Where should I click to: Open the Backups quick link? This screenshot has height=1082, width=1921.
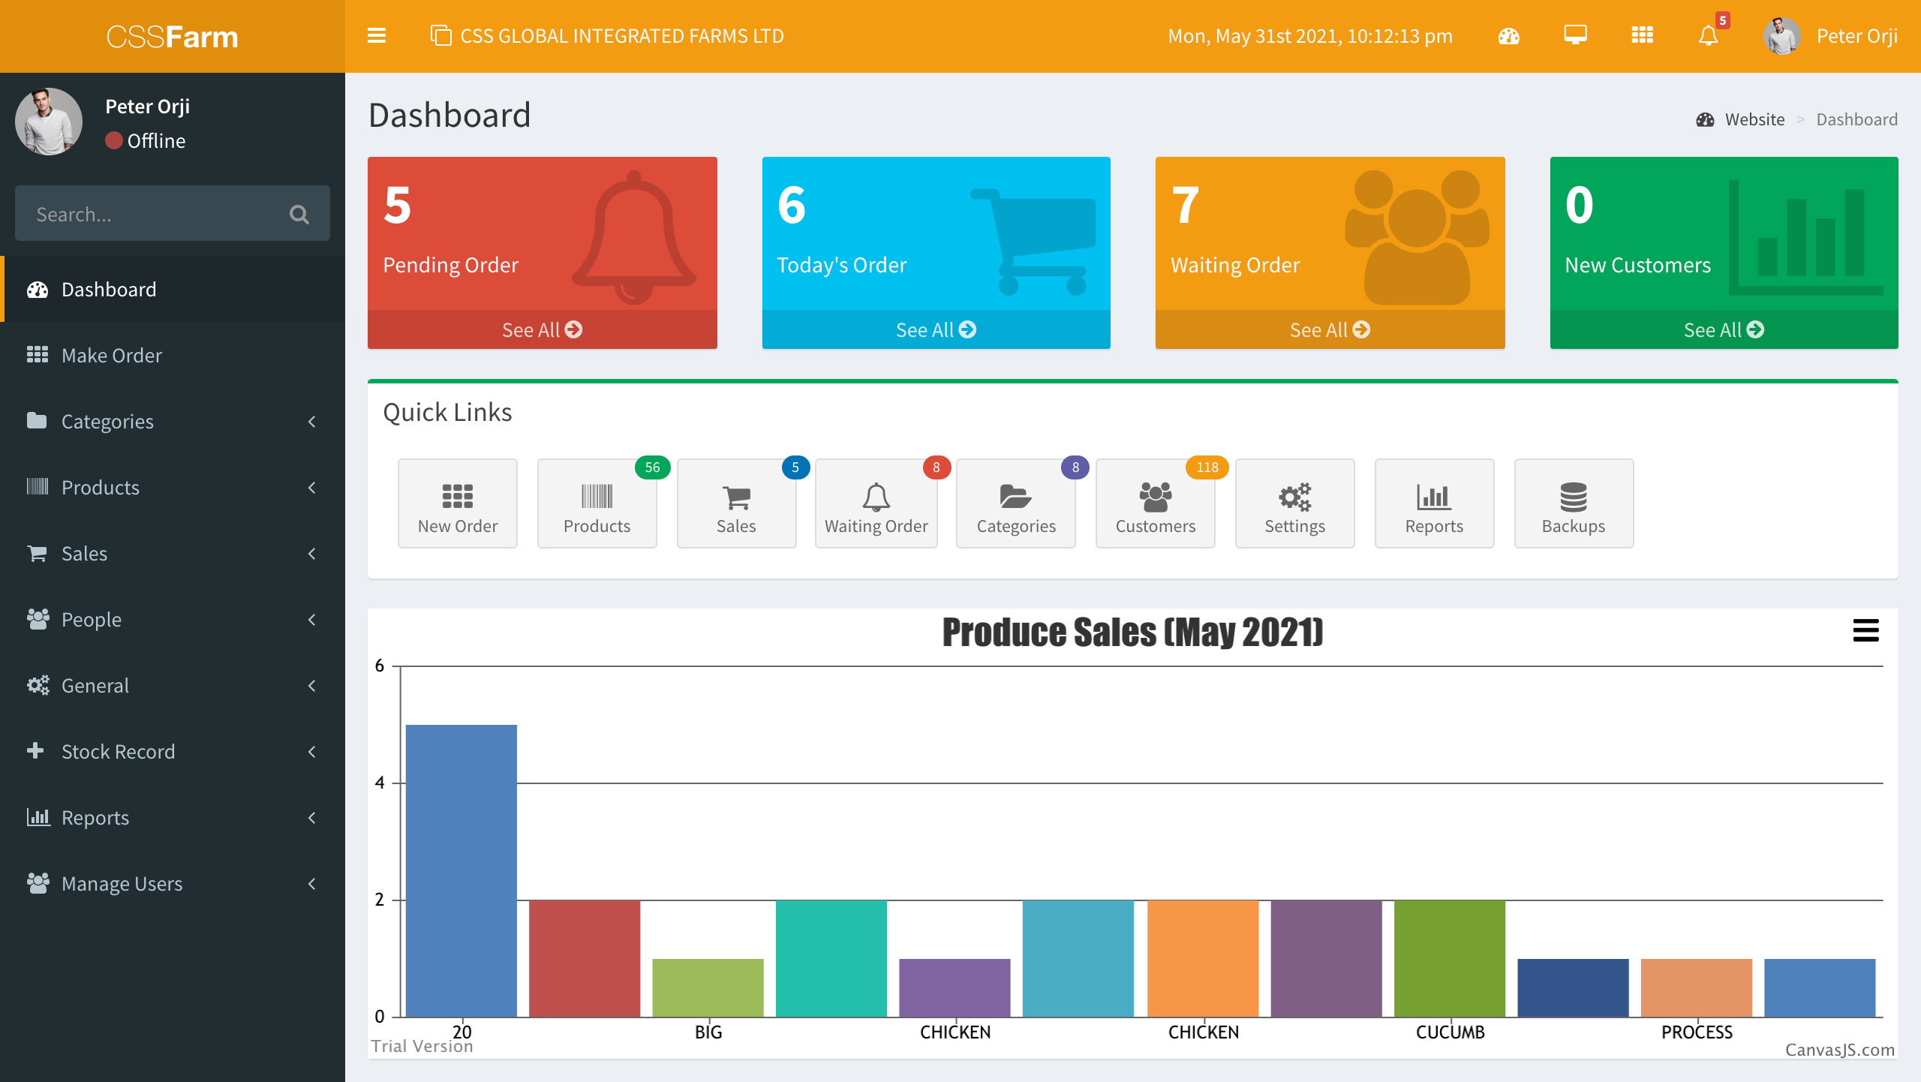1573,503
